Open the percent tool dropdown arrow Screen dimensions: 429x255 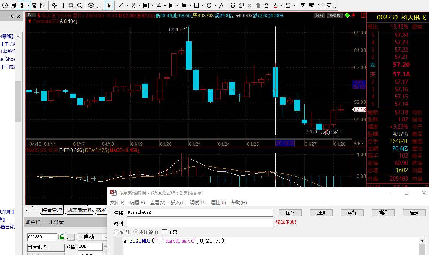click(140, 5)
